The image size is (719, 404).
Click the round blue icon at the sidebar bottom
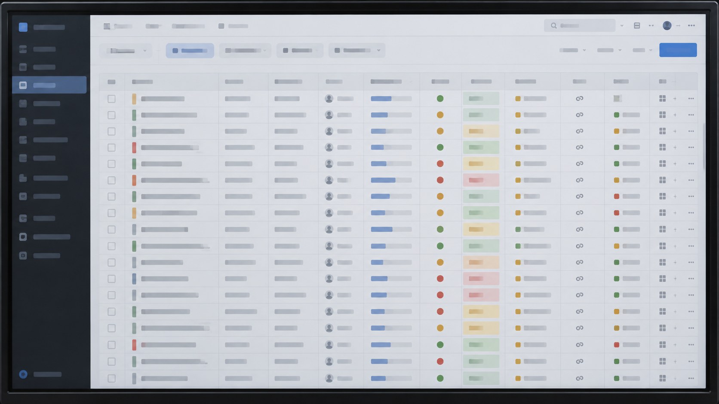click(23, 374)
